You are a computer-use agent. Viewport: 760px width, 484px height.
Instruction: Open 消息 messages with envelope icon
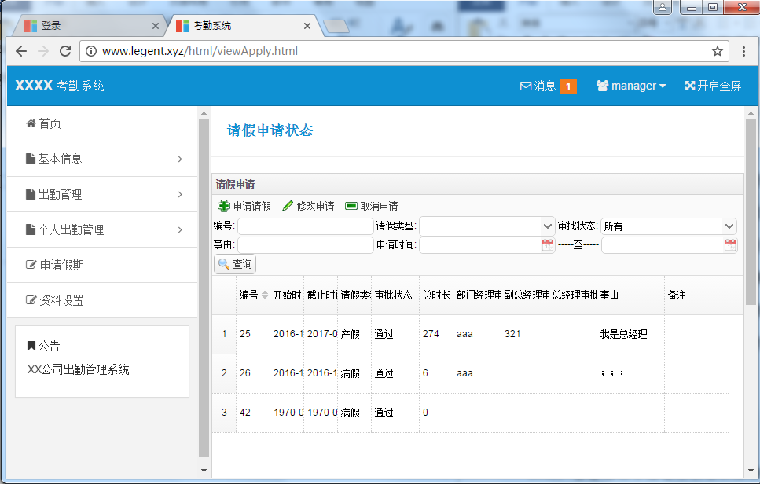click(x=538, y=86)
